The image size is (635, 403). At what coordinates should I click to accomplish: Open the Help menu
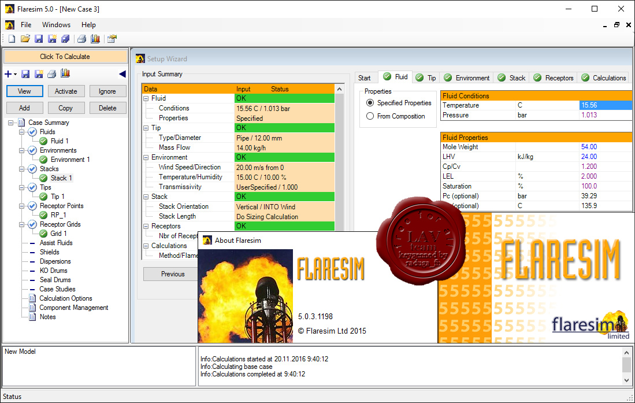(x=88, y=25)
